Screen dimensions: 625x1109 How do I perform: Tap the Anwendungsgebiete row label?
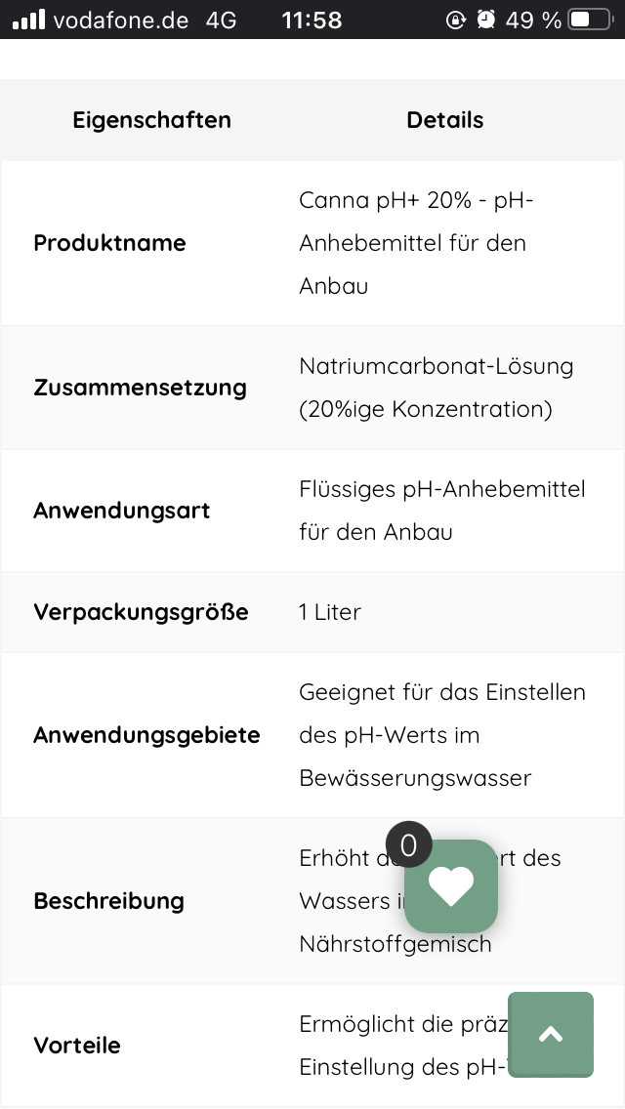click(146, 735)
